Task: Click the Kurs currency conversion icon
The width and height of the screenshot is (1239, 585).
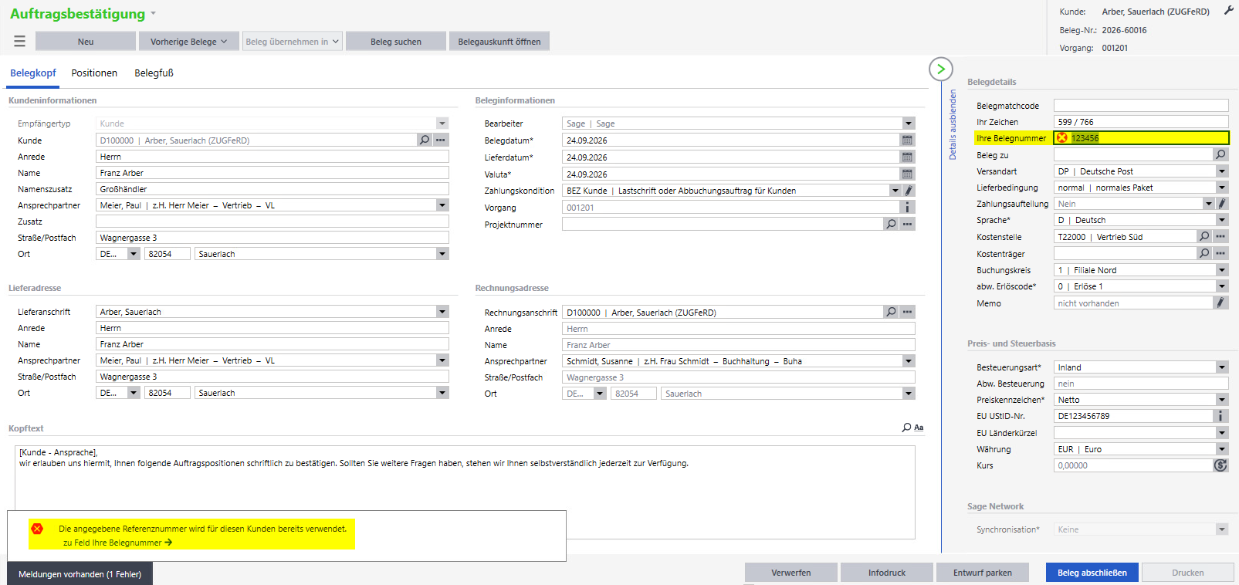Action: [x=1220, y=465]
